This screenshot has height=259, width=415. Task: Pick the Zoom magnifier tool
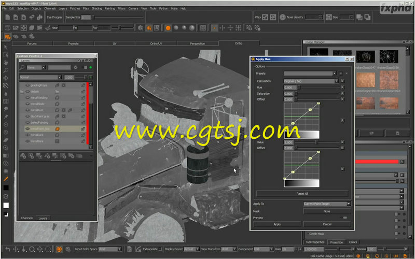coord(6,70)
